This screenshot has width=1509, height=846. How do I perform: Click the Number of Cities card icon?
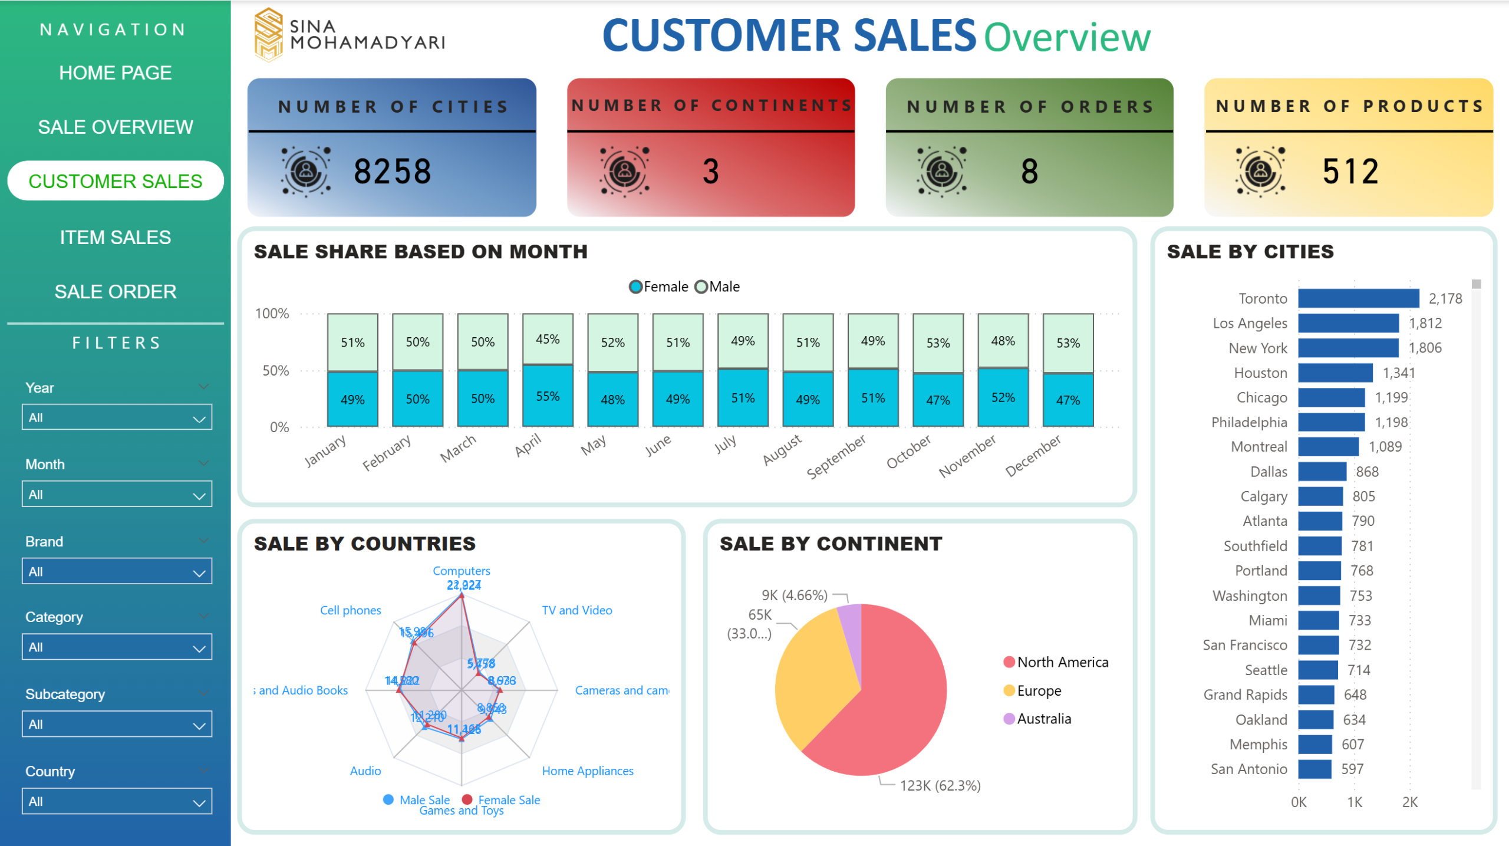coord(305,171)
